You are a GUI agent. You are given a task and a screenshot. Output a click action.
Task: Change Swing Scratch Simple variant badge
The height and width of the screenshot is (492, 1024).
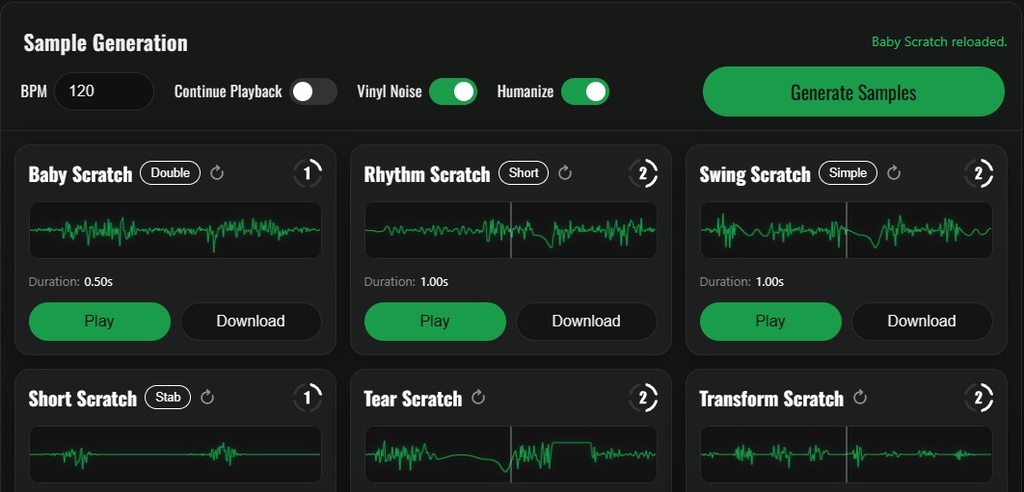tap(849, 173)
